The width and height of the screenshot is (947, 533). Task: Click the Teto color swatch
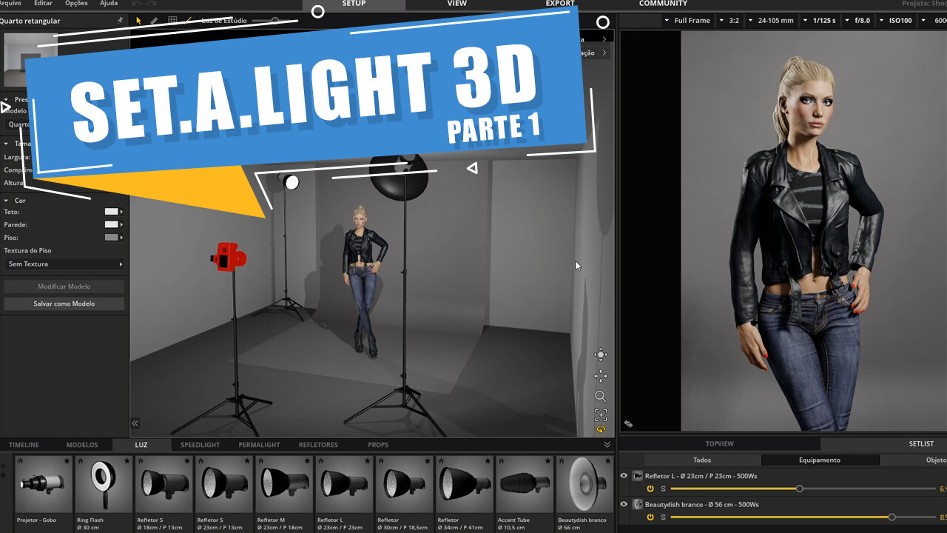click(x=111, y=212)
